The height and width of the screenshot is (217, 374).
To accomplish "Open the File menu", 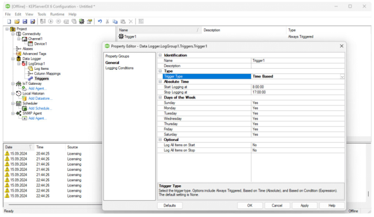I will tap(8, 14).
